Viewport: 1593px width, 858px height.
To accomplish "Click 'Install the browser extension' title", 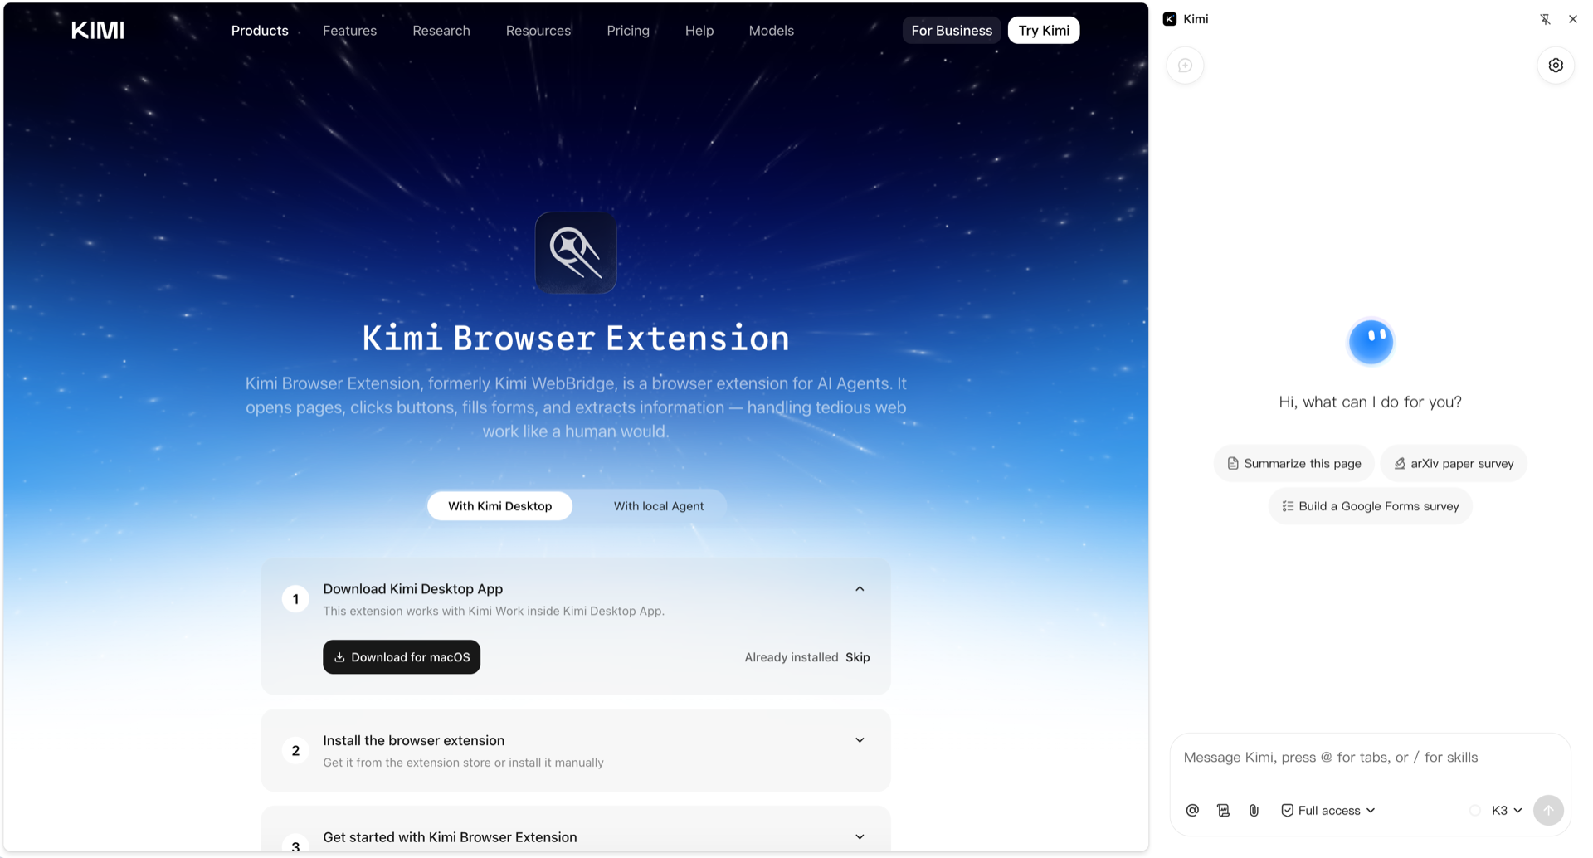I will coord(413,740).
